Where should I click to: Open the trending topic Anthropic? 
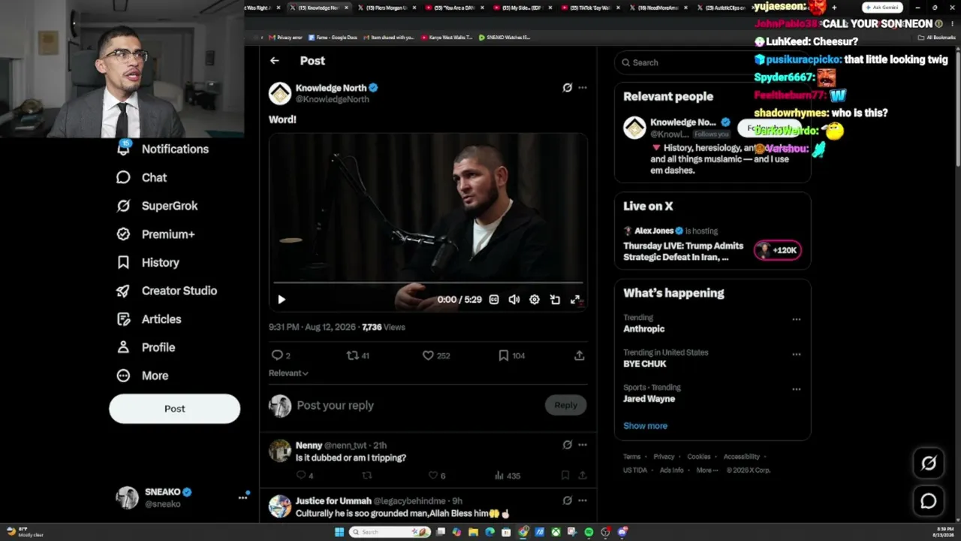pyautogui.click(x=644, y=329)
